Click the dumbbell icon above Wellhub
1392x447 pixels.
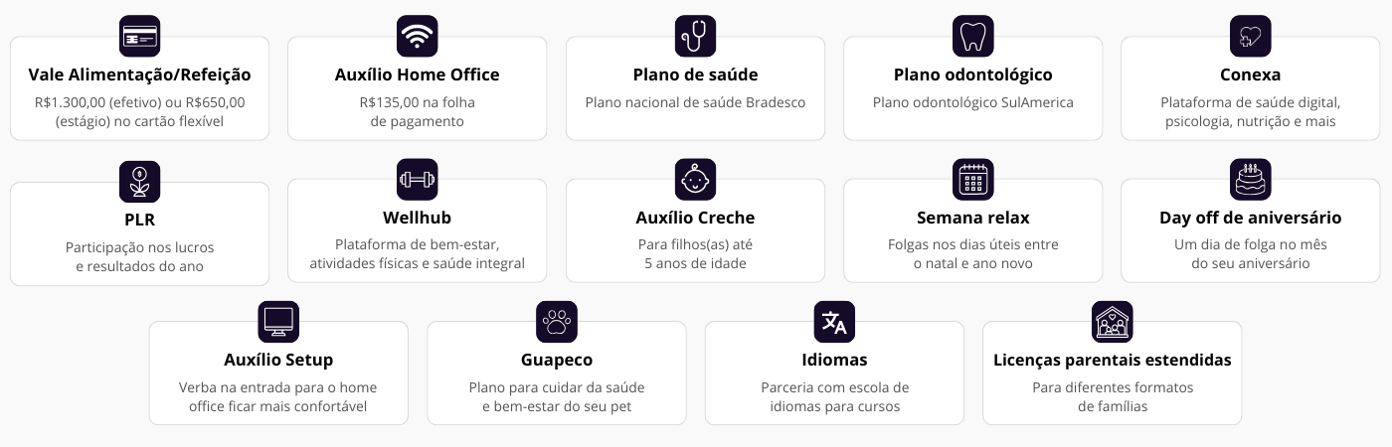click(x=418, y=180)
